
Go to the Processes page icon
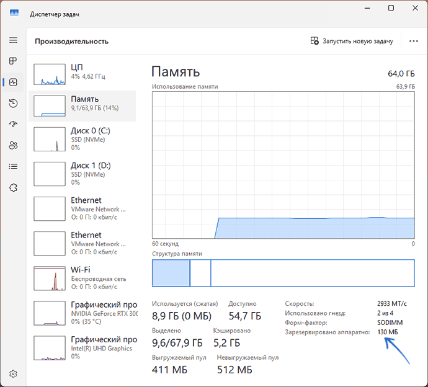coord(13,61)
